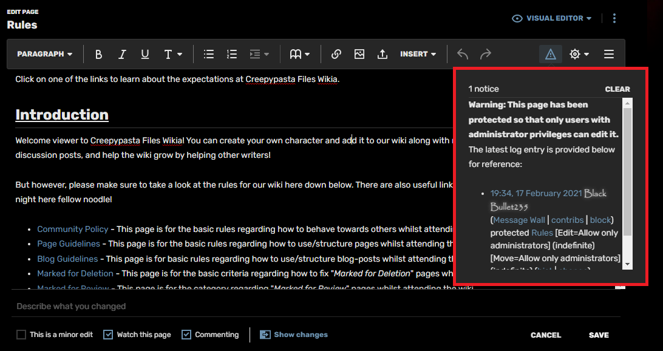The height and width of the screenshot is (351, 663).
Task: Open the cite reference book menu
Action: click(x=300, y=54)
